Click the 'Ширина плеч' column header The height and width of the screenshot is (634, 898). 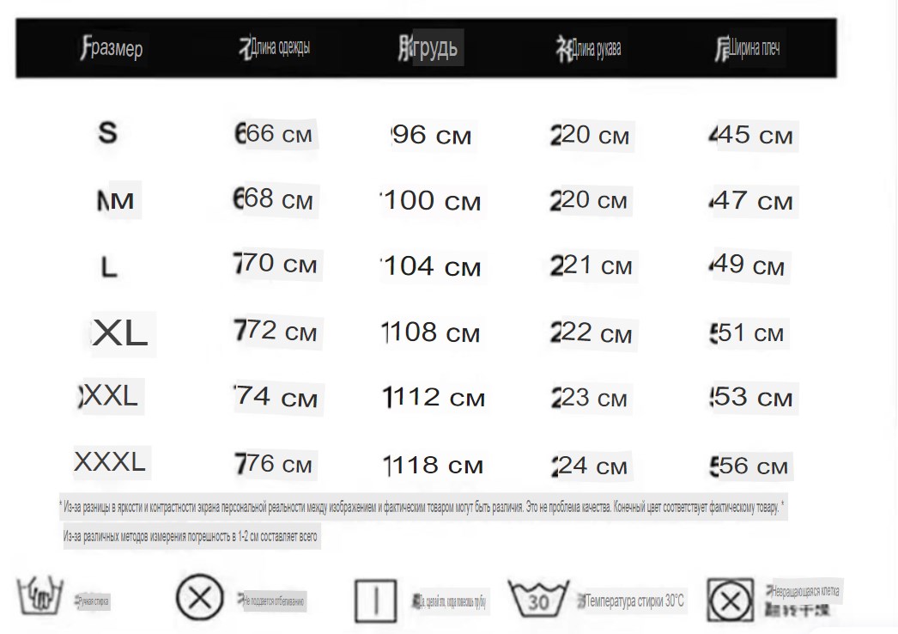point(755,48)
